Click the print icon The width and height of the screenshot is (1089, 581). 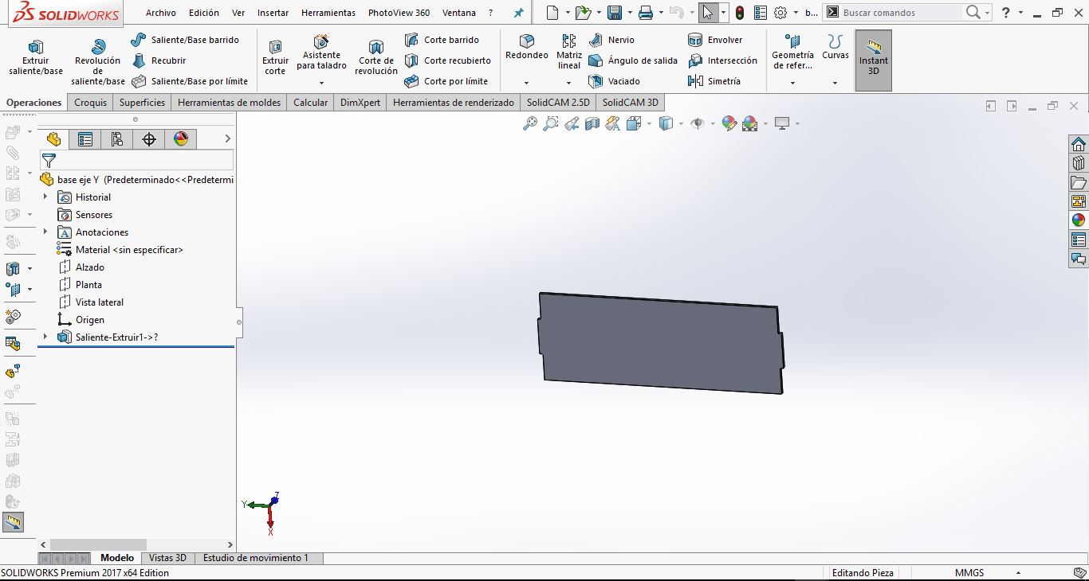(646, 13)
